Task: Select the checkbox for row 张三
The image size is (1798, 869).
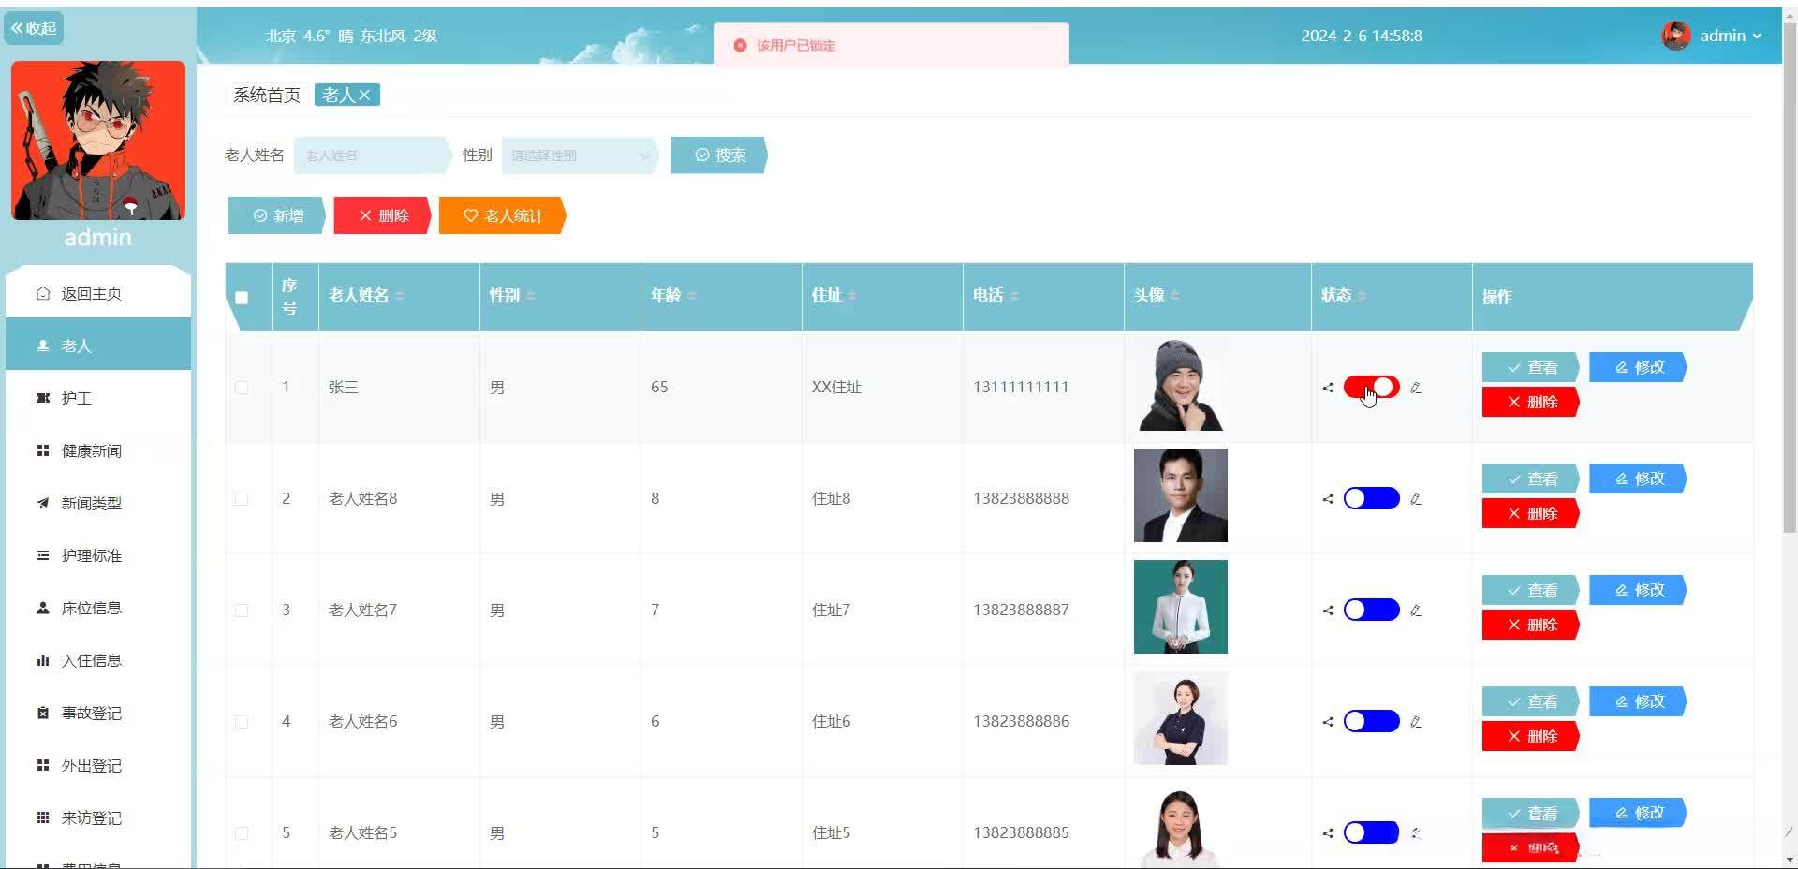Action: click(x=242, y=387)
